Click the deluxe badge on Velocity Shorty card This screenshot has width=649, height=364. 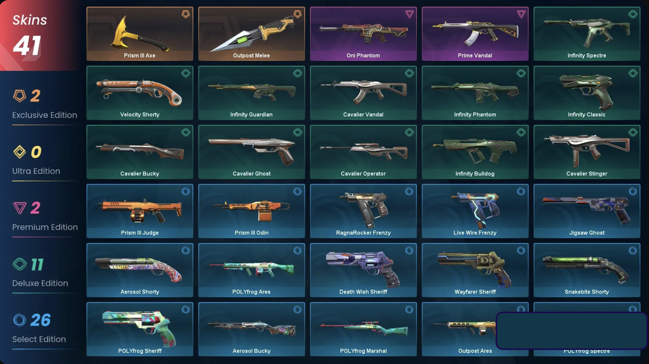[186, 73]
